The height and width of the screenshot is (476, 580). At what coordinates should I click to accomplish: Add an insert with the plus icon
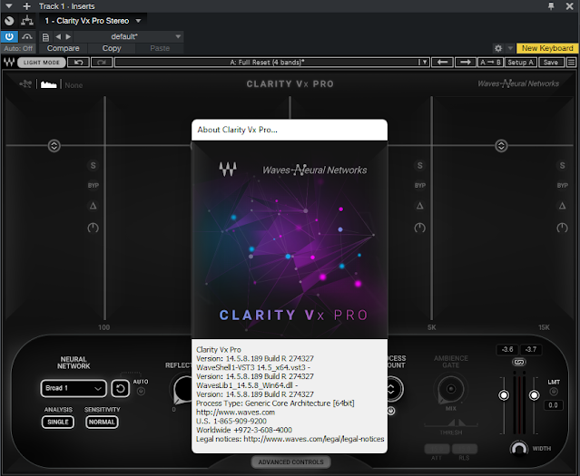pyautogui.click(x=26, y=6)
